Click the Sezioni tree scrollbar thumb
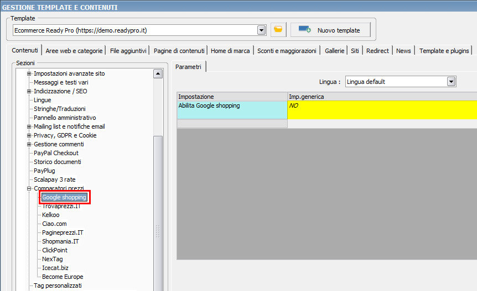 (x=158, y=213)
